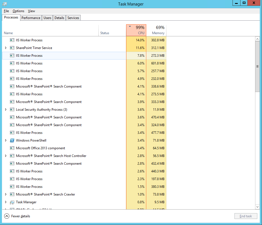This screenshot has height=225, width=262.
Task: Select the IIS Worker Process using 440.3 MB
Action: tap(84, 171)
